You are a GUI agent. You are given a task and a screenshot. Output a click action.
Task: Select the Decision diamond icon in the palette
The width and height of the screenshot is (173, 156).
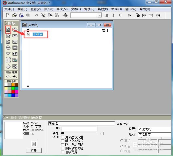(8, 66)
